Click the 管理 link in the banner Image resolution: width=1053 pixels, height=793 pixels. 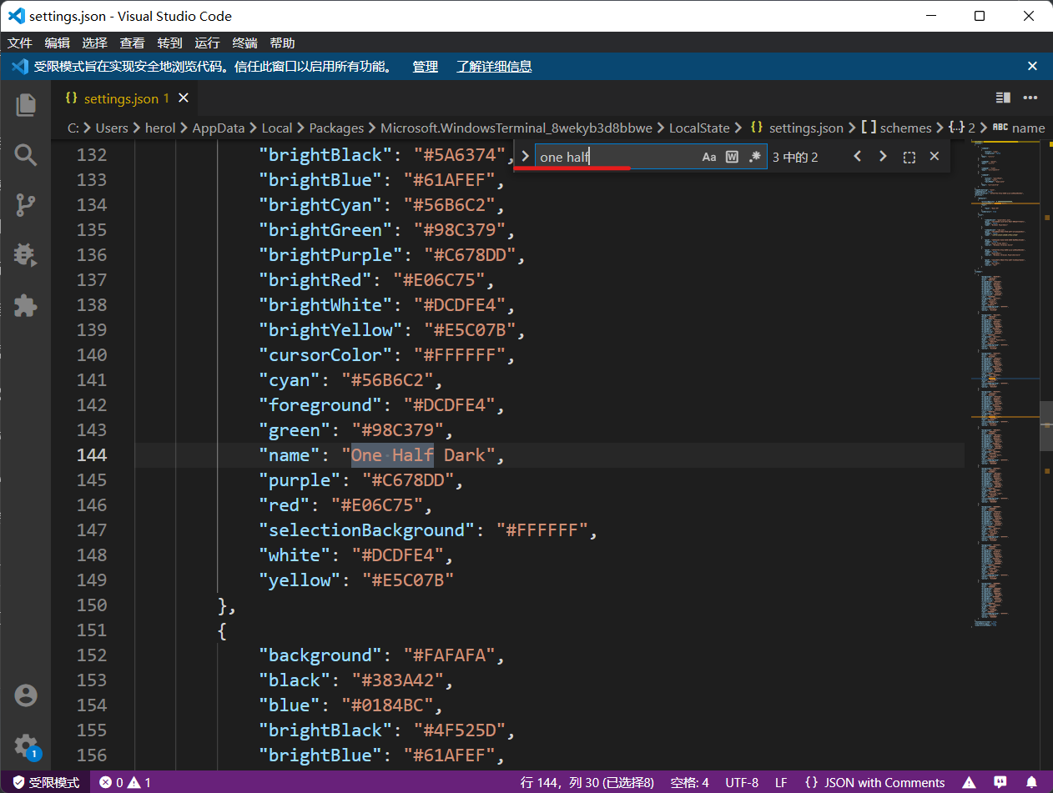(425, 66)
